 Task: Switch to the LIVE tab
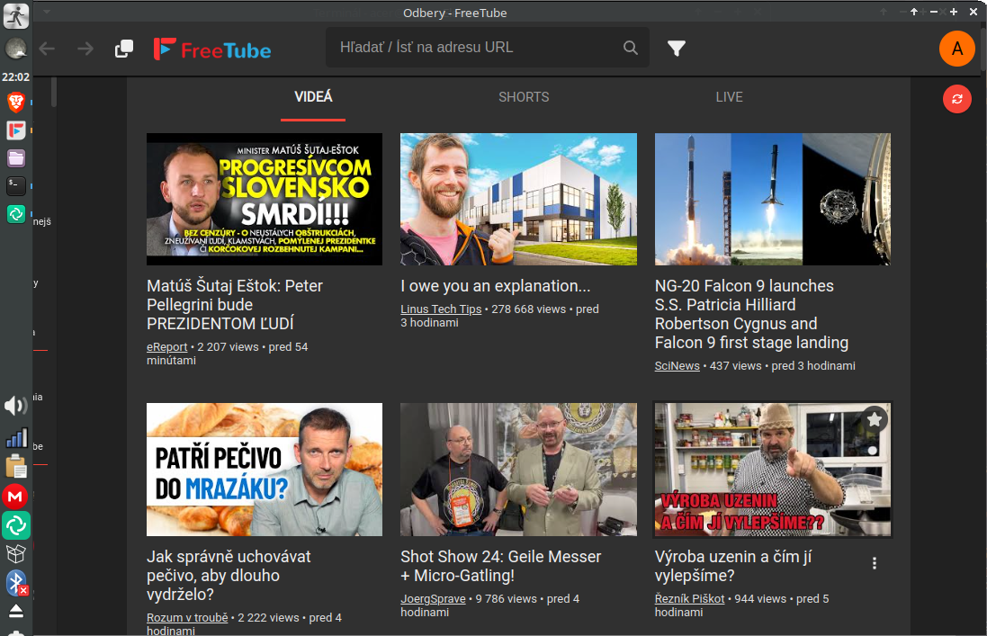pyautogui.click(x=729, y=97)
